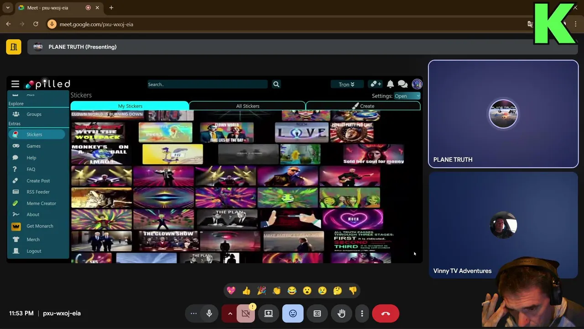Select the 'Patriot Party Pod Cast' sticker
The width and height of the screenshot is (584, 329).
click(x=352, y=133)
